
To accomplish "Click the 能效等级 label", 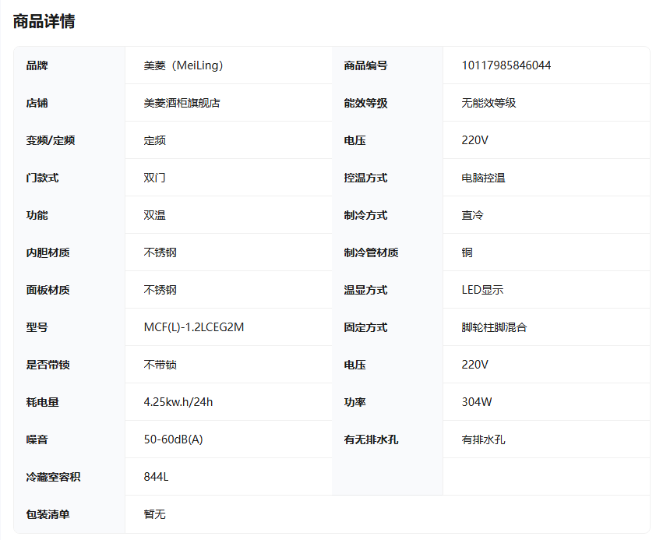I will 365,103.
